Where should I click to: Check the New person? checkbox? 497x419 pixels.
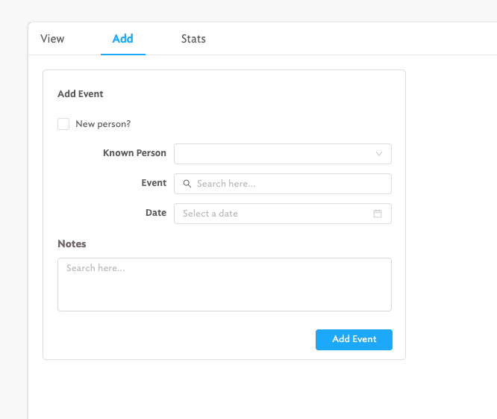tap(63, 124)
